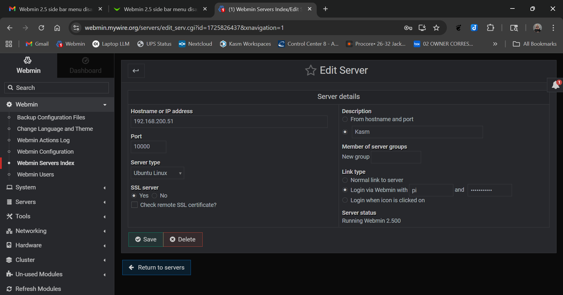Click the browser home icon
The height and width of the screenshot is (295, 563).
[x=57, y=28]
